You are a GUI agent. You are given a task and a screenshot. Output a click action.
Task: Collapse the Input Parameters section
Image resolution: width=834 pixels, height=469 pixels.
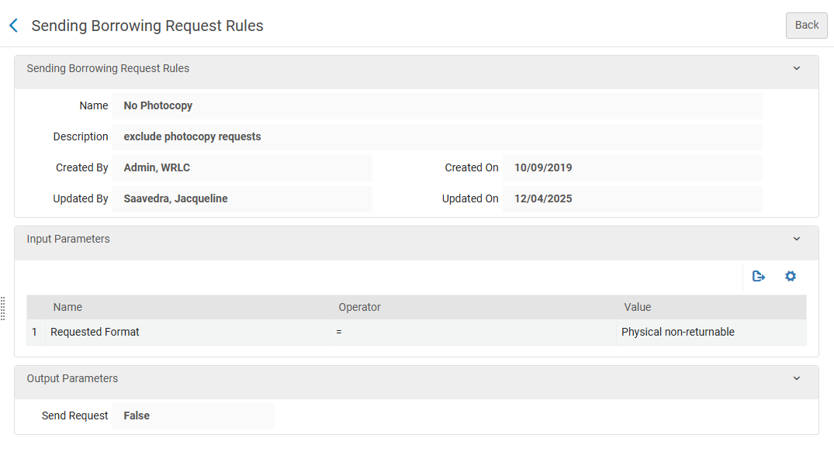coord(796,239)
